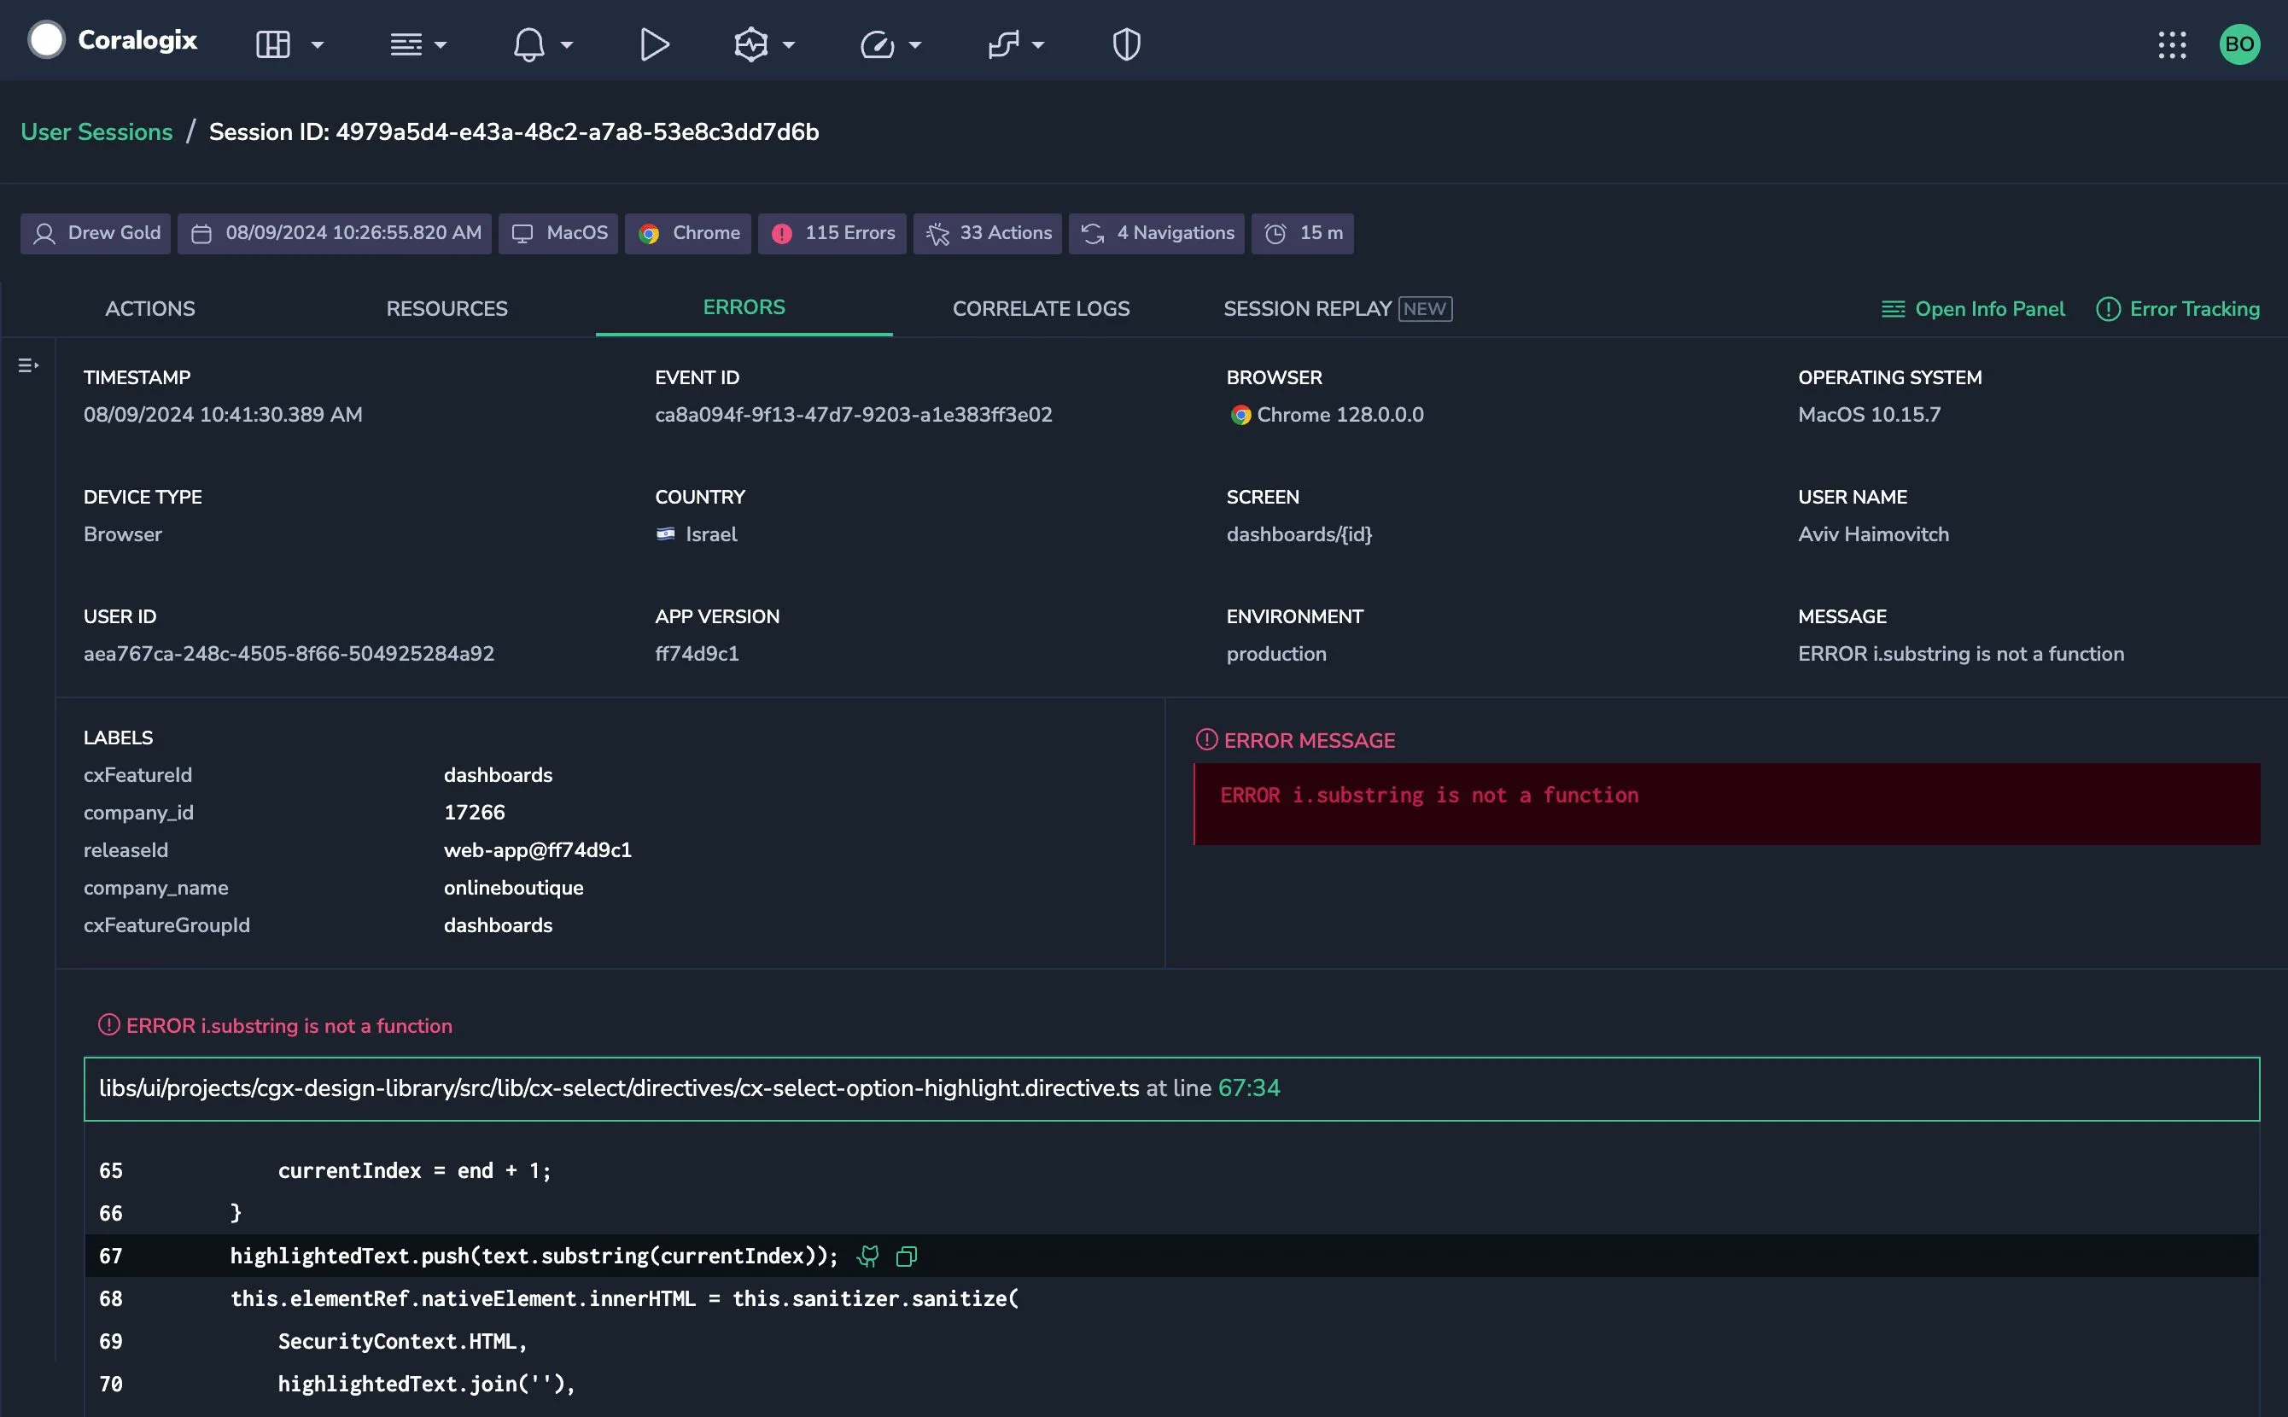Screen dimensions: 2288x1417
Task: Click the red error message box
Action: [x=1726, y=804]
